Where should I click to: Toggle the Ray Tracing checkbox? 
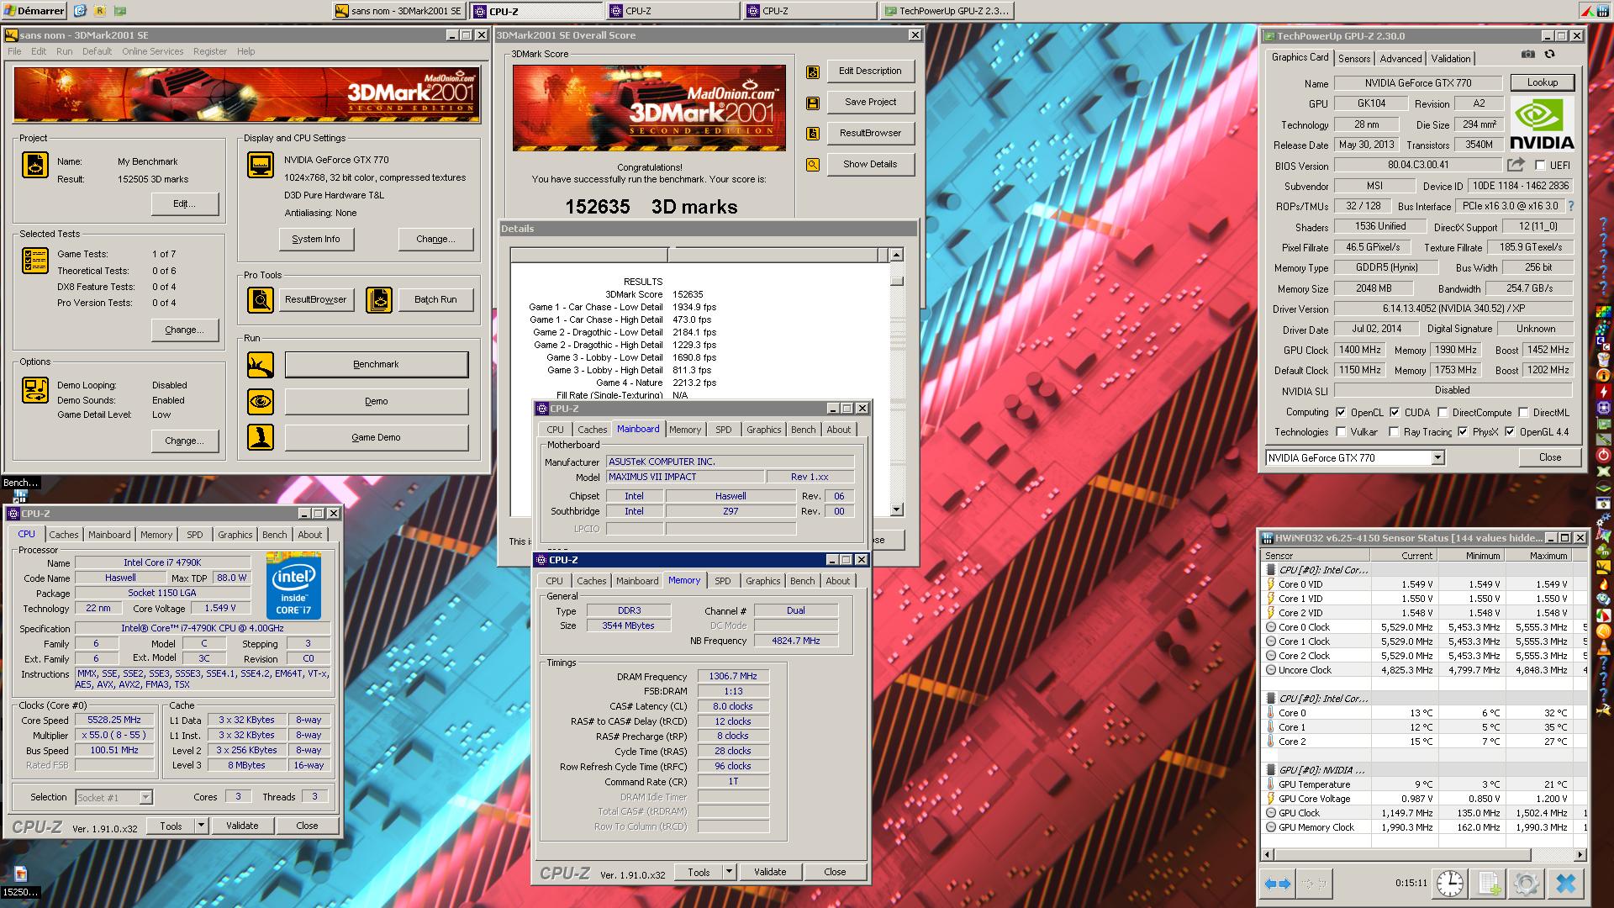[1394, 431]
